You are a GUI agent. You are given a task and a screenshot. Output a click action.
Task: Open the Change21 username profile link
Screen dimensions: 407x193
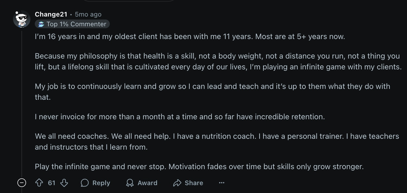51,14
